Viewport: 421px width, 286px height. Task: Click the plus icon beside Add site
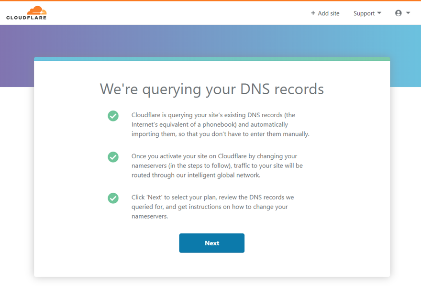pyautogui.click(x=313, y=13)
